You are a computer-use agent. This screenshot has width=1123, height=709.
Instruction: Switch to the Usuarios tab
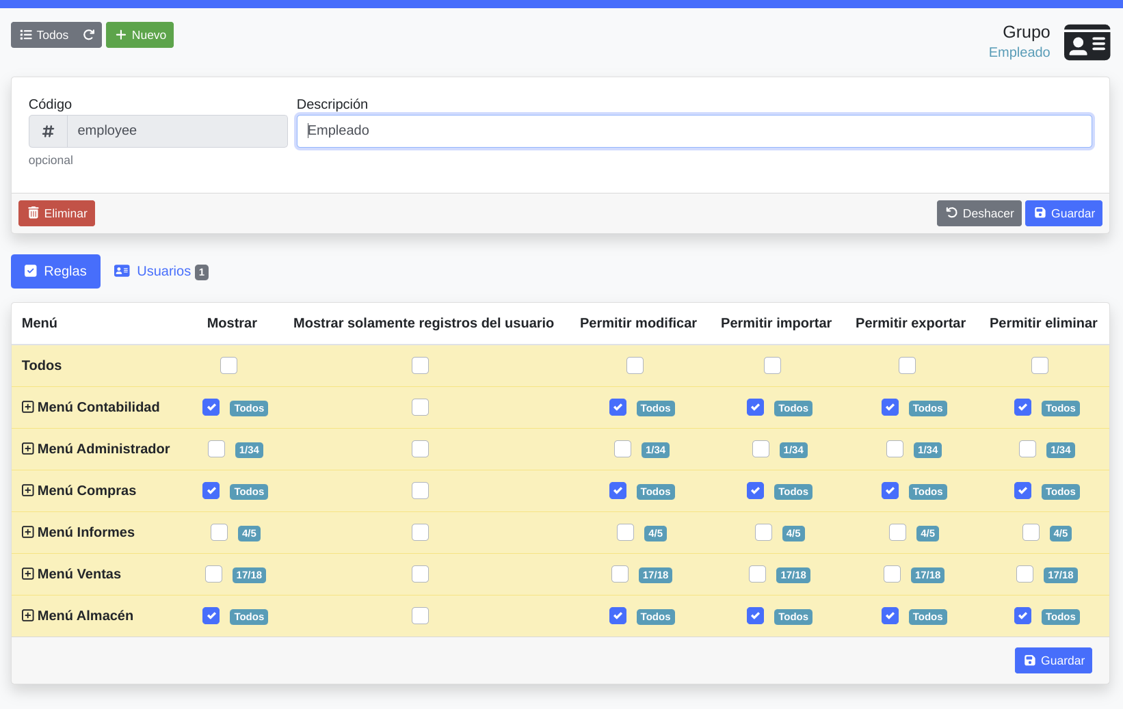161,271
